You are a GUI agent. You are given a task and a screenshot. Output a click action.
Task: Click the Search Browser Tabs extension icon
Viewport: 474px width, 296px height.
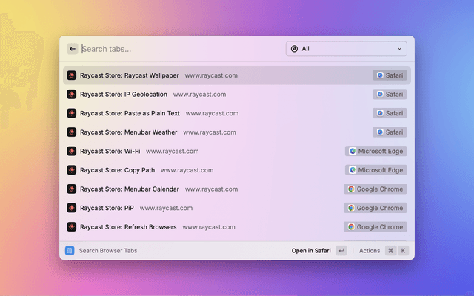click(70, 251)
